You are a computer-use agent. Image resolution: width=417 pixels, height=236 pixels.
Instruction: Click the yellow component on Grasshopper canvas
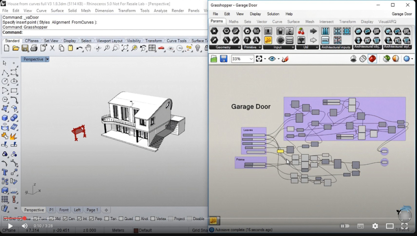280,151
